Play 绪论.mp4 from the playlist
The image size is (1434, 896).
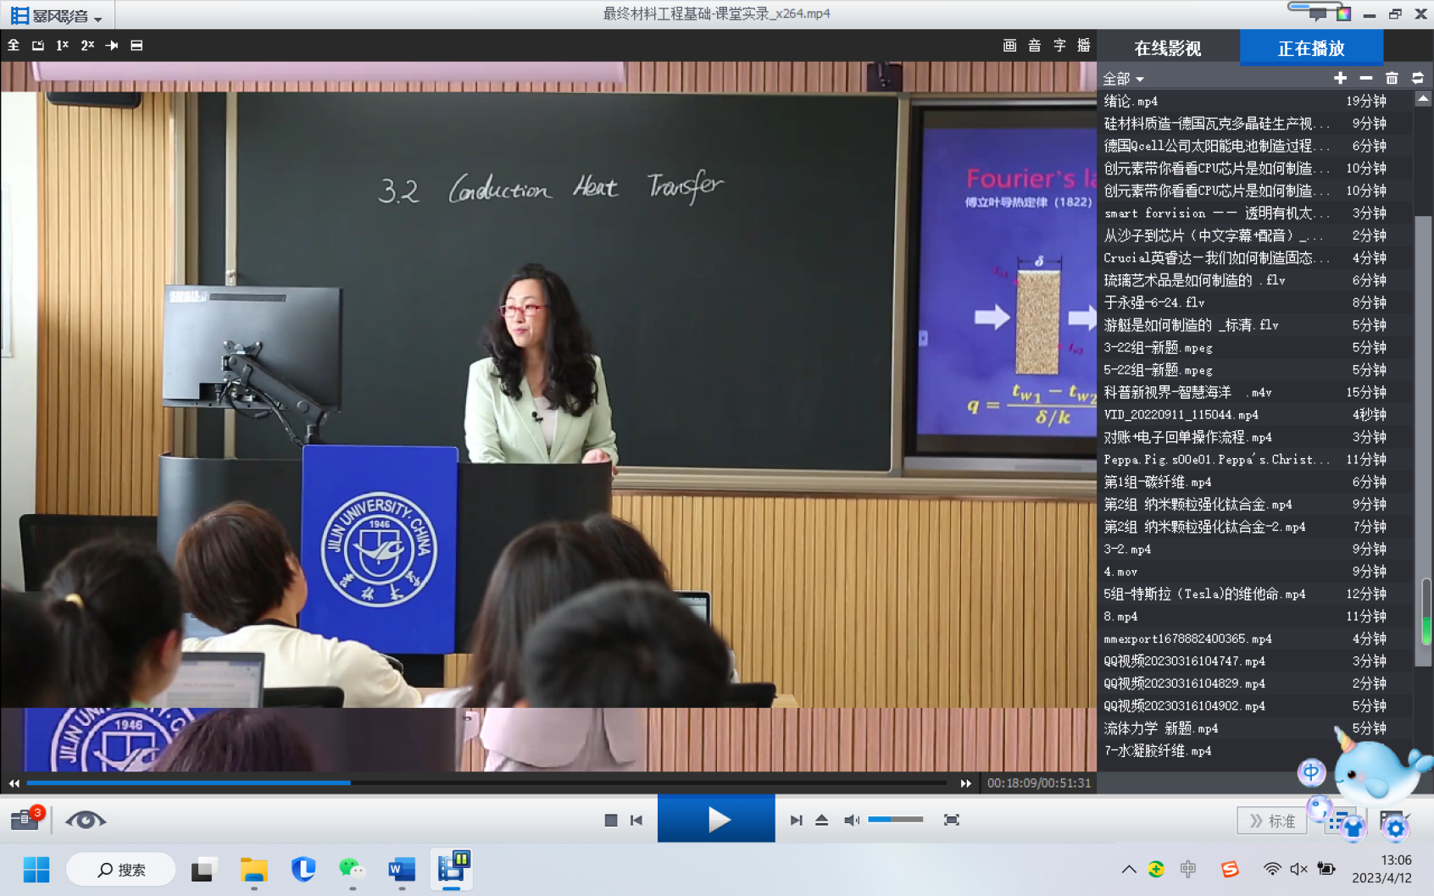(x=1131, y=102)
